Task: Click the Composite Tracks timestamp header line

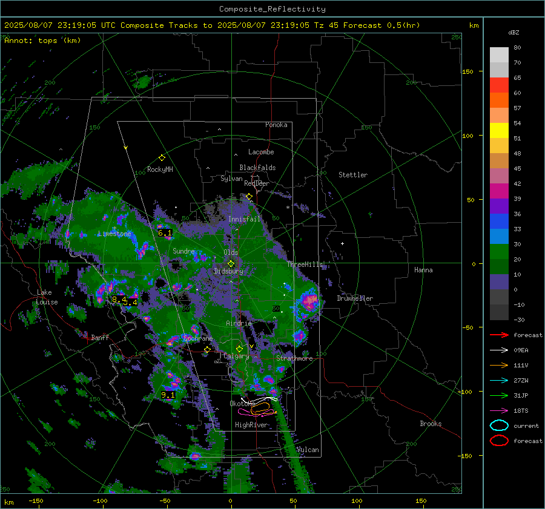Action: (x=212, y=25)
